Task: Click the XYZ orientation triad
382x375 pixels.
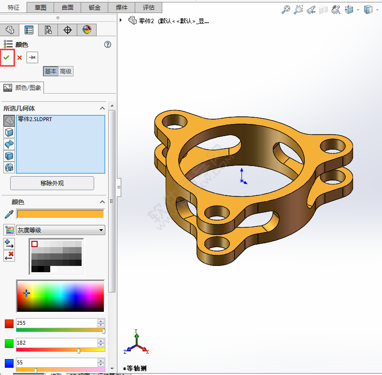Action: pyautogui.click(x=136, y=342)
